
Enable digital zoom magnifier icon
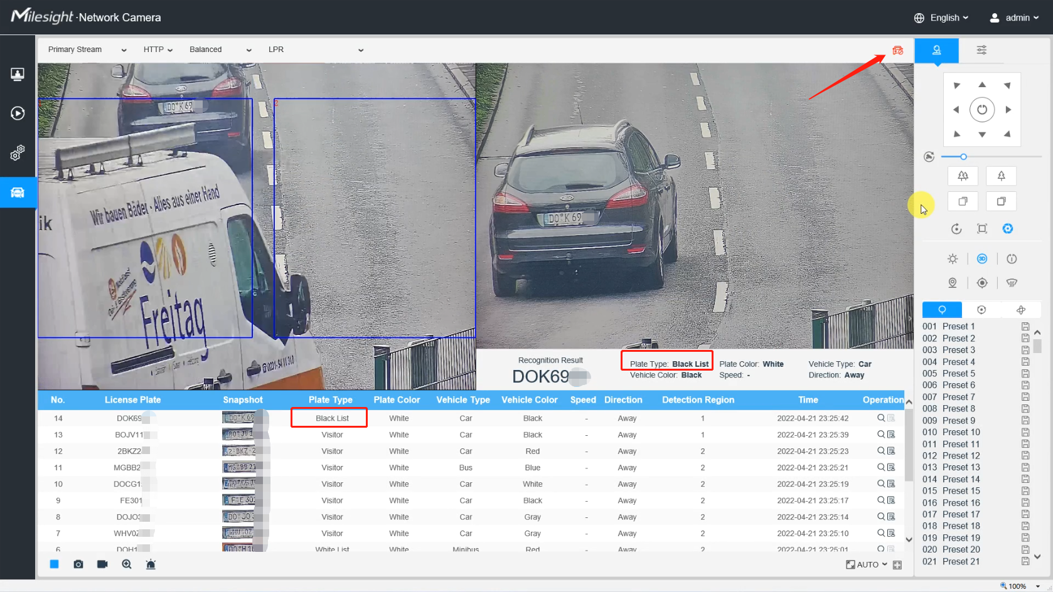click(x=127, y=564)
